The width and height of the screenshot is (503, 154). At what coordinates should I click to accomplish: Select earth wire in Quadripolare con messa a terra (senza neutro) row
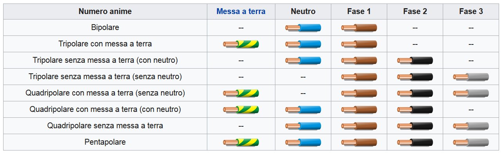241,93
